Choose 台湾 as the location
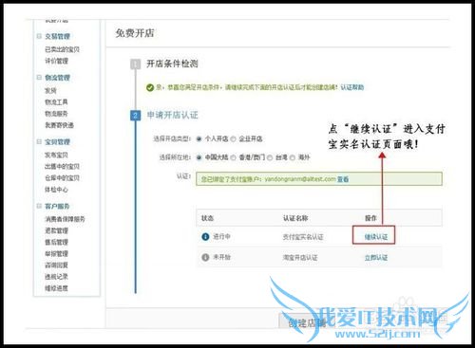The image size is (475, 348). click(x=270, y=157)
